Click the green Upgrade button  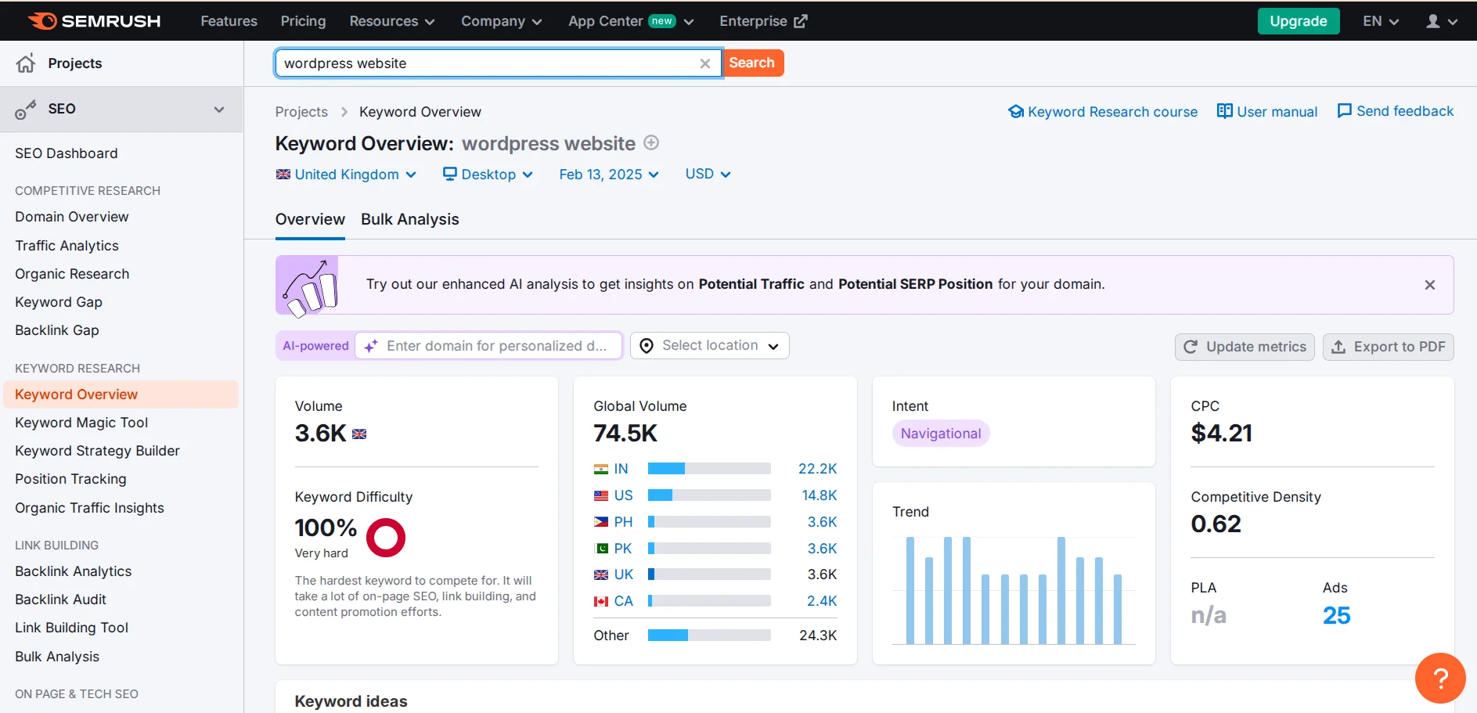pyautogui.click(x=1298, y=21)
